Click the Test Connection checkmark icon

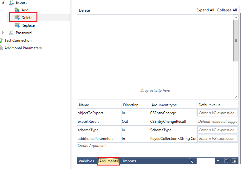1,41
